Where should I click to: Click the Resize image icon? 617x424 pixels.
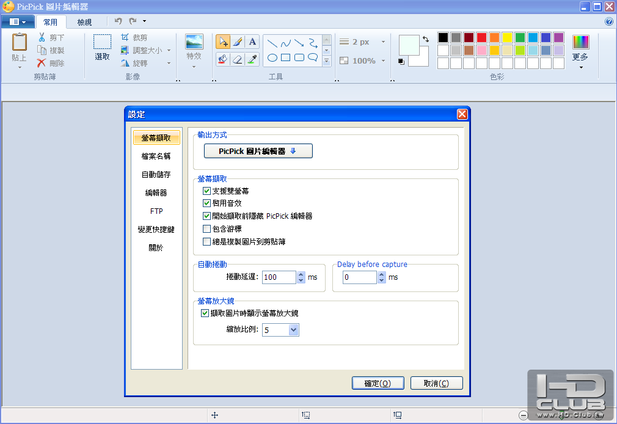pyautogui.click(x=125, y=50)
